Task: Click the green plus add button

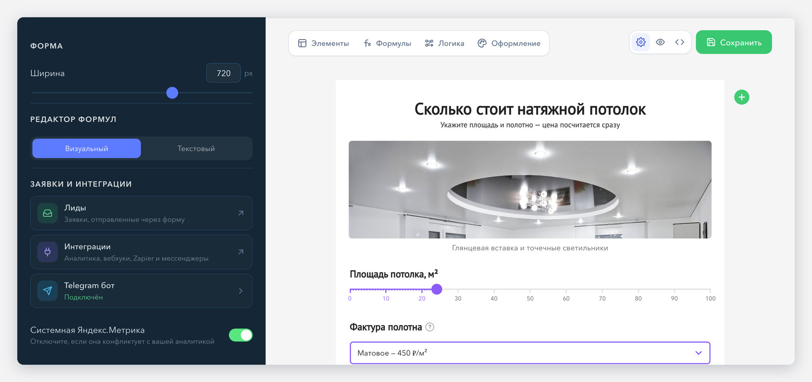Action: coord(741,97)
